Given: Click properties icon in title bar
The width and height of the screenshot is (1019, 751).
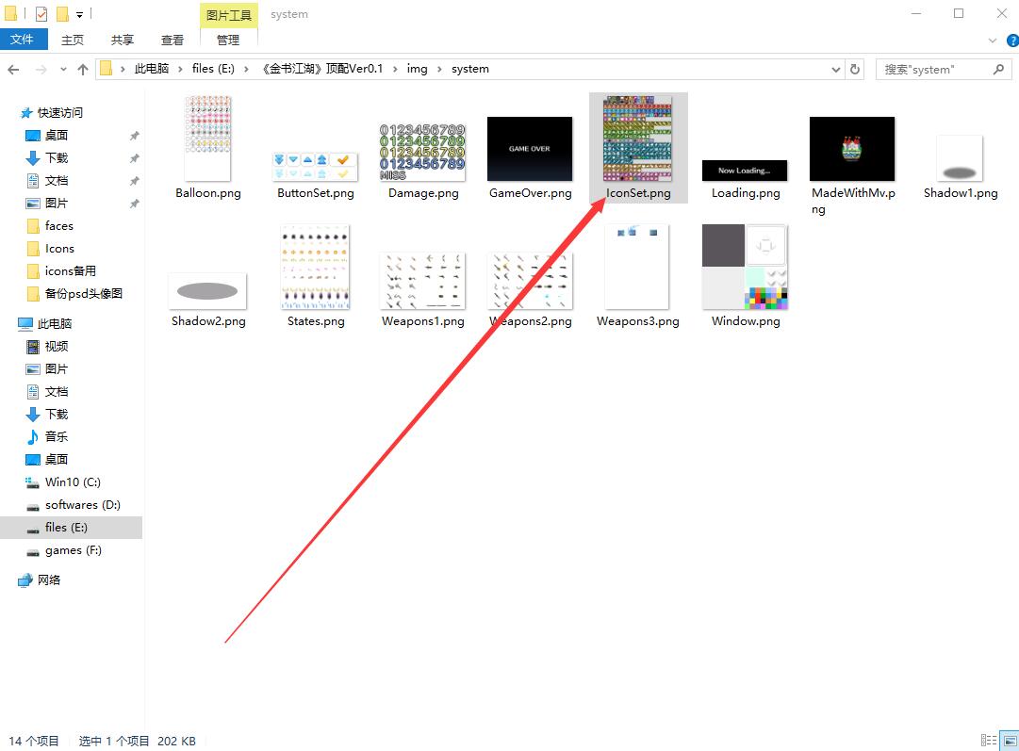Looking at the screenshot, I should (41, 13).
